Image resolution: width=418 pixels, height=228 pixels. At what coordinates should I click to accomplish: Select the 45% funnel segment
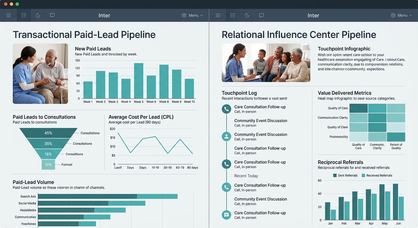click(x=48, y=133)
